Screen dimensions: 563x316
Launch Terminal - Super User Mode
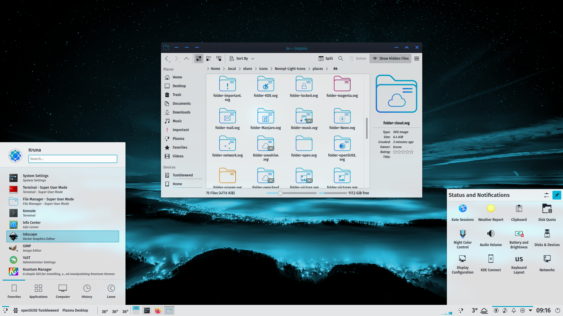(x=63, y=190)
